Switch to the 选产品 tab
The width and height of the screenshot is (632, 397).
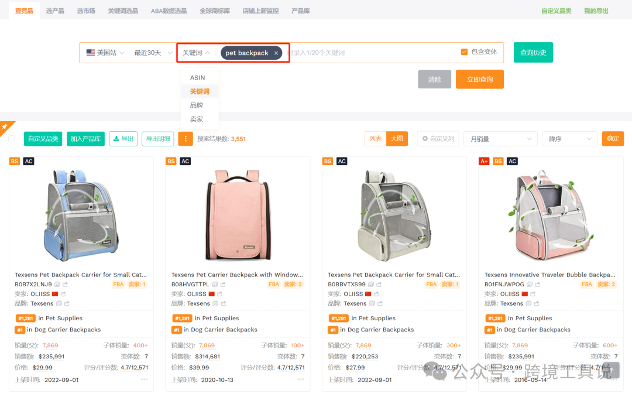[55, 11]
